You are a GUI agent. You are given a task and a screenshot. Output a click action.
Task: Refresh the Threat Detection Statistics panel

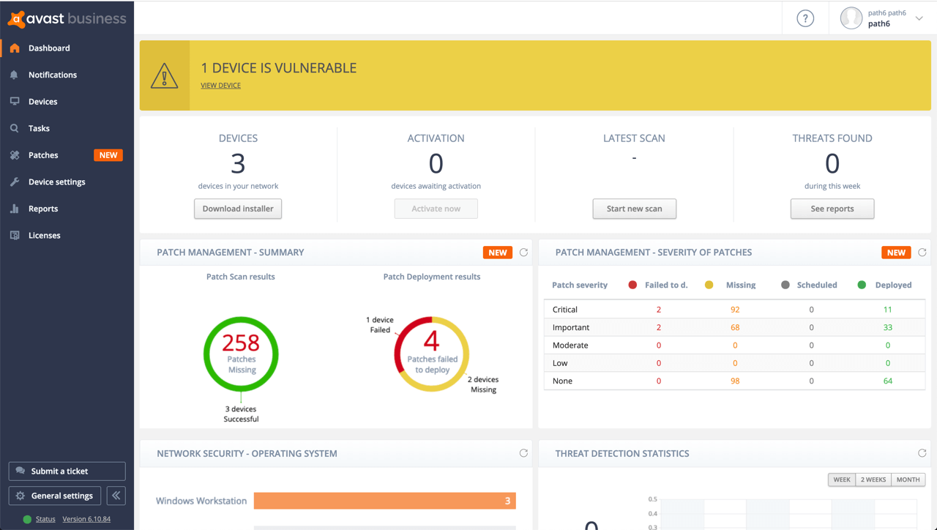(x=922, y=453)
